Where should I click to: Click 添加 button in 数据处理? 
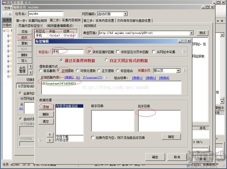click(45, 107)
